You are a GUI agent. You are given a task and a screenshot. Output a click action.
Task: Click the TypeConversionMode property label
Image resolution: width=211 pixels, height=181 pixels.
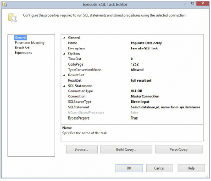[84, 70]
